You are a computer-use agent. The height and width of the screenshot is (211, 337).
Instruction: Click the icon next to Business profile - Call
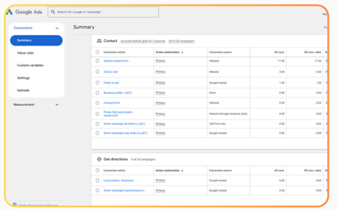point(131,93)
